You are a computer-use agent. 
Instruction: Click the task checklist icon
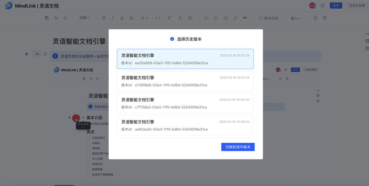225,18
